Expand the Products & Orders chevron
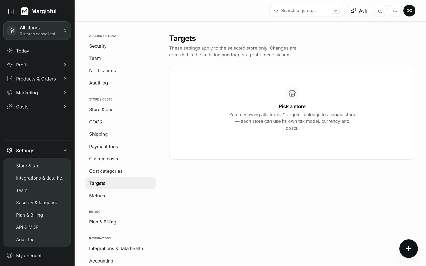This screenshot has height=266, width=426. (65, 79)
